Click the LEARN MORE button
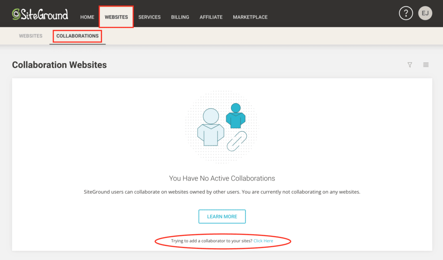443x260 pixels. click(x=222, y=216)
